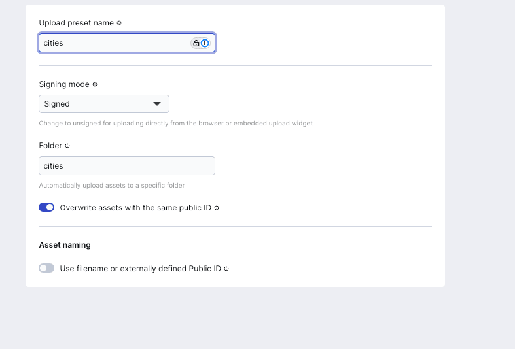This screenshot has width=515, height=349.
Task: Click the info icon next to Signing mode
Action: tap(95, 84)
